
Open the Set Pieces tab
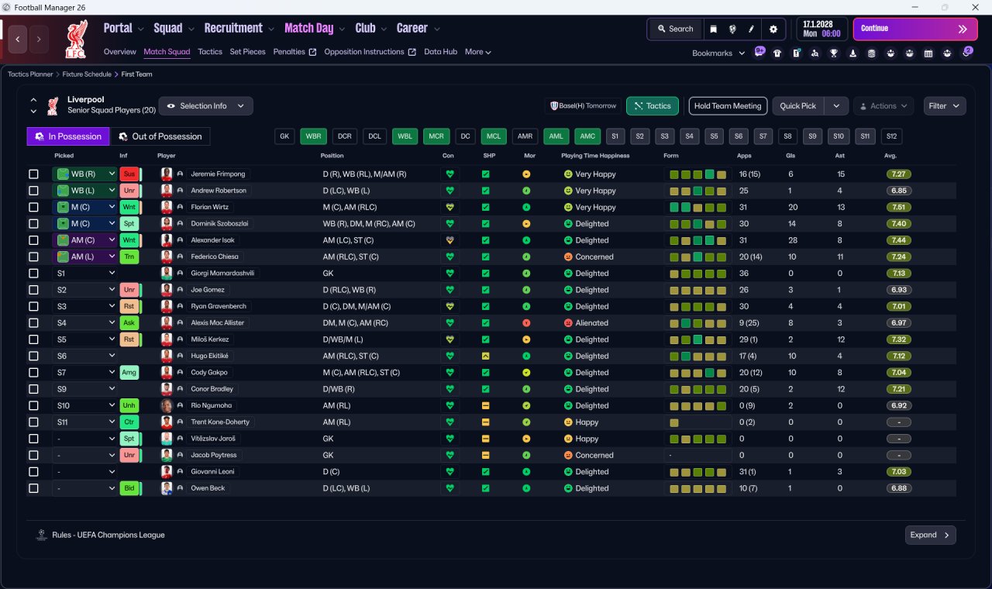click(x=247, y=52)
